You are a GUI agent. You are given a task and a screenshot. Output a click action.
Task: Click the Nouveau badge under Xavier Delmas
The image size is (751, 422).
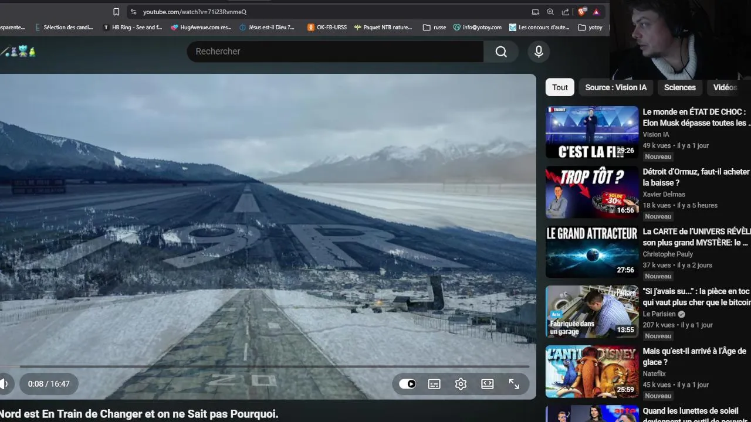(x=658, y=216)
